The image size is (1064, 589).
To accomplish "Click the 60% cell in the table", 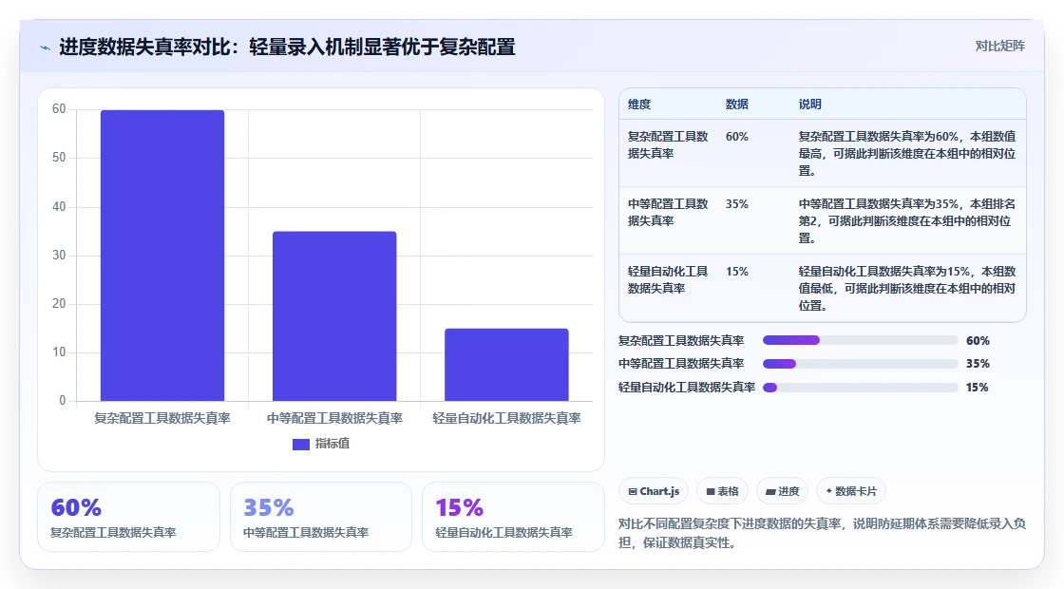I will click(x=737, y=137).
